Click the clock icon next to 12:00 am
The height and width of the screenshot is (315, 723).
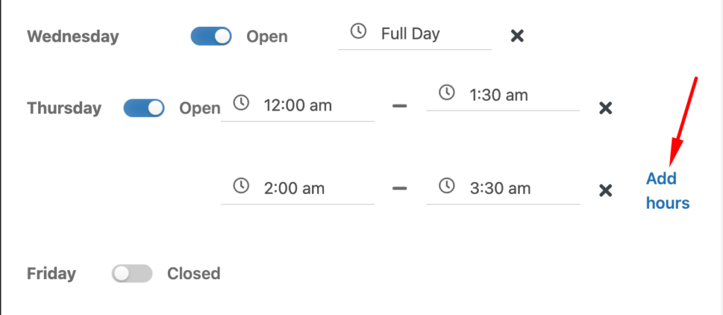coord(241,103)
